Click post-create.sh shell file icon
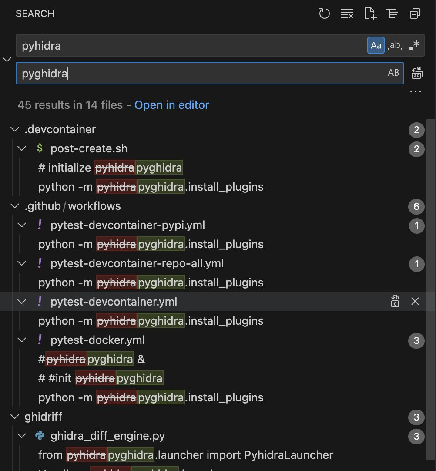 tap(40, 148)
